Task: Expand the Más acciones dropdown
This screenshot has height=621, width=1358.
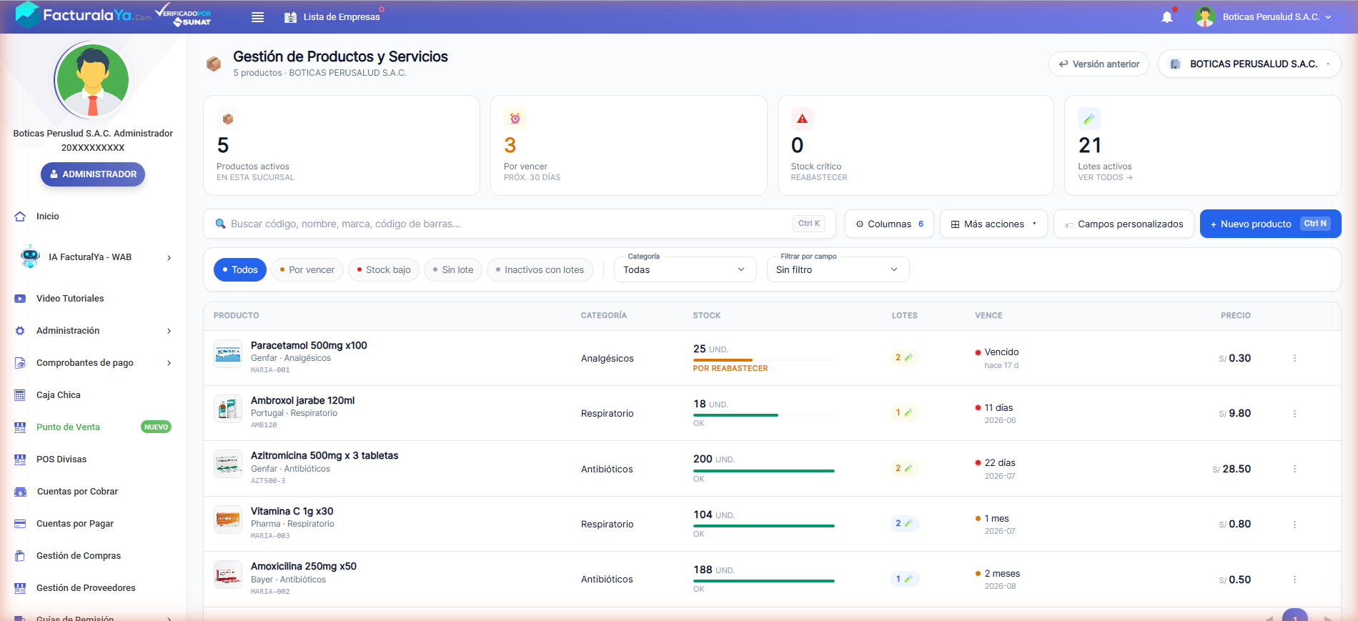Action: point(993,224)
